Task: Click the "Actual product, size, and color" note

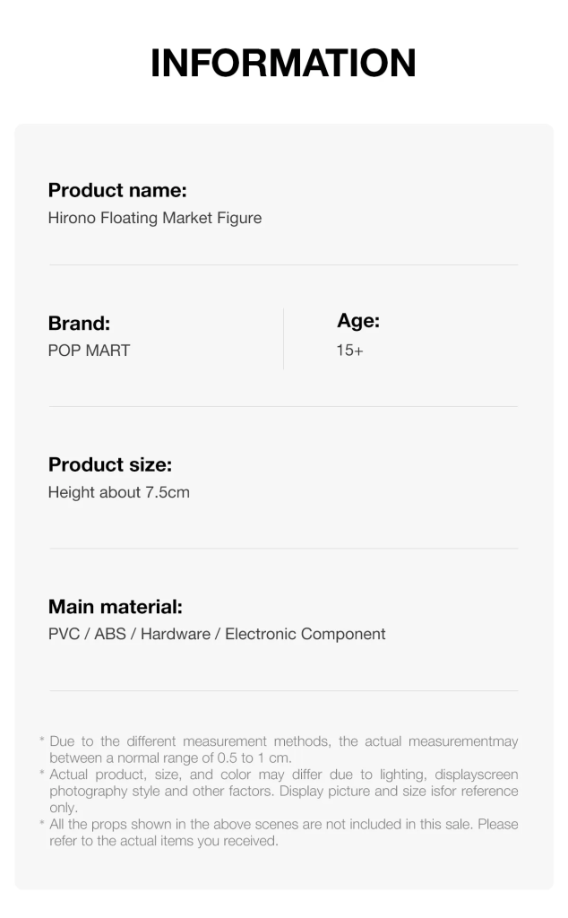Action: (283, 791)
